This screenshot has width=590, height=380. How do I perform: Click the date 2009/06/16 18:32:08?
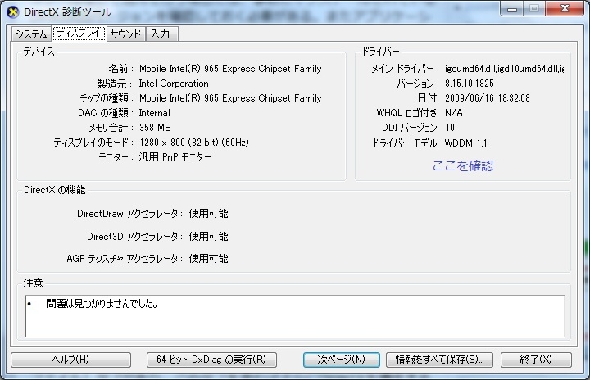pos(488,98)
